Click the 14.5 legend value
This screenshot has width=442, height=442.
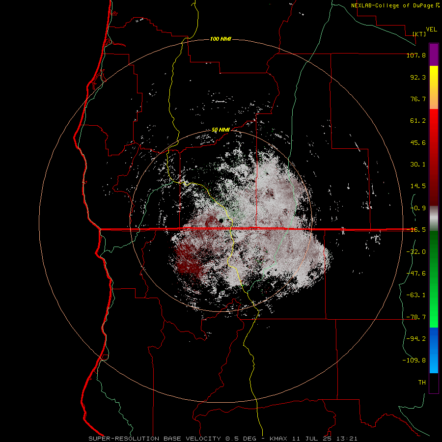click(x=418, y=186)
